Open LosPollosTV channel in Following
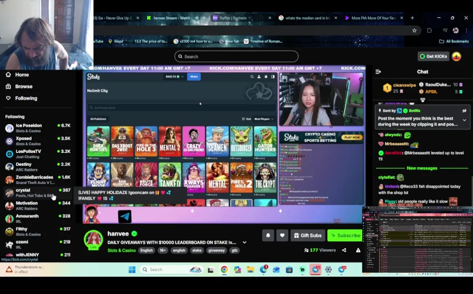Screen dimensions: 473x294 [x=38, y=154]
